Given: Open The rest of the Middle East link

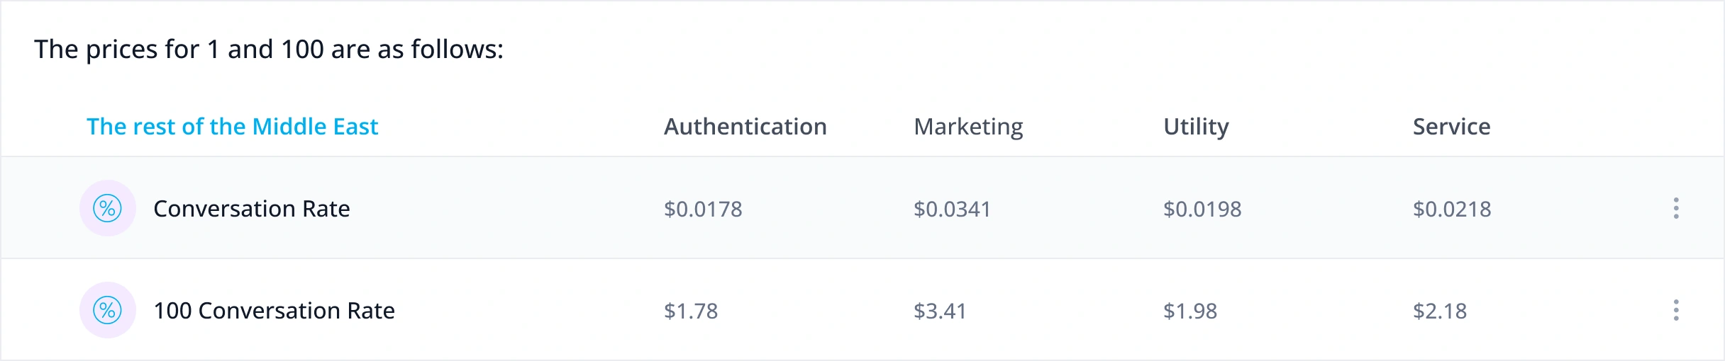Looking at the screenshot, I should 232,126.
